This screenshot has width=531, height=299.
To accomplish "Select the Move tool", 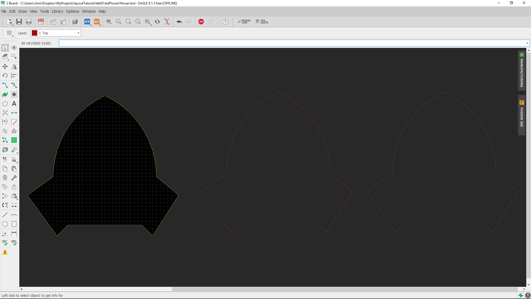I will tap(5, 66).
